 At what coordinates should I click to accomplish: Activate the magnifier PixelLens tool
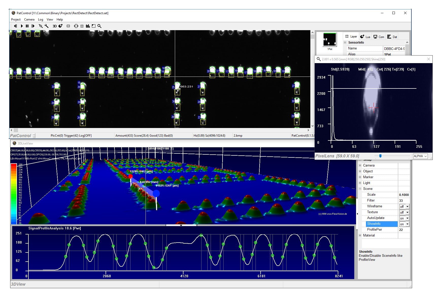pyautogui.click(x=99, y=26)
